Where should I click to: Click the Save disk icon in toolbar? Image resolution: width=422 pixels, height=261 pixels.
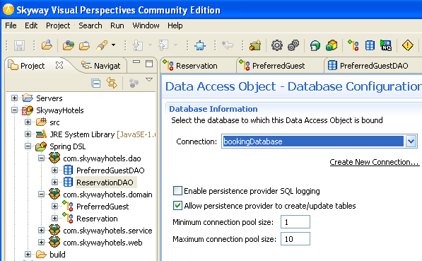(19, 45)
